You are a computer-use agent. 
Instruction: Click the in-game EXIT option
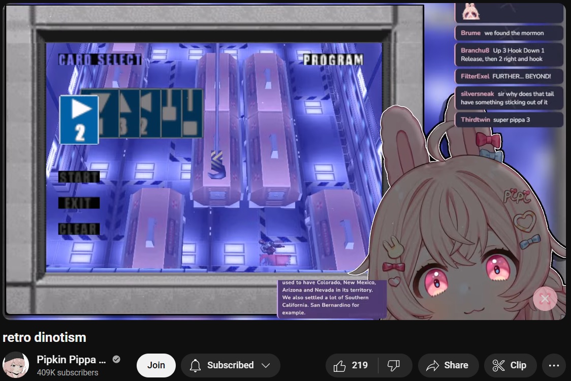[x=79, y=203]
